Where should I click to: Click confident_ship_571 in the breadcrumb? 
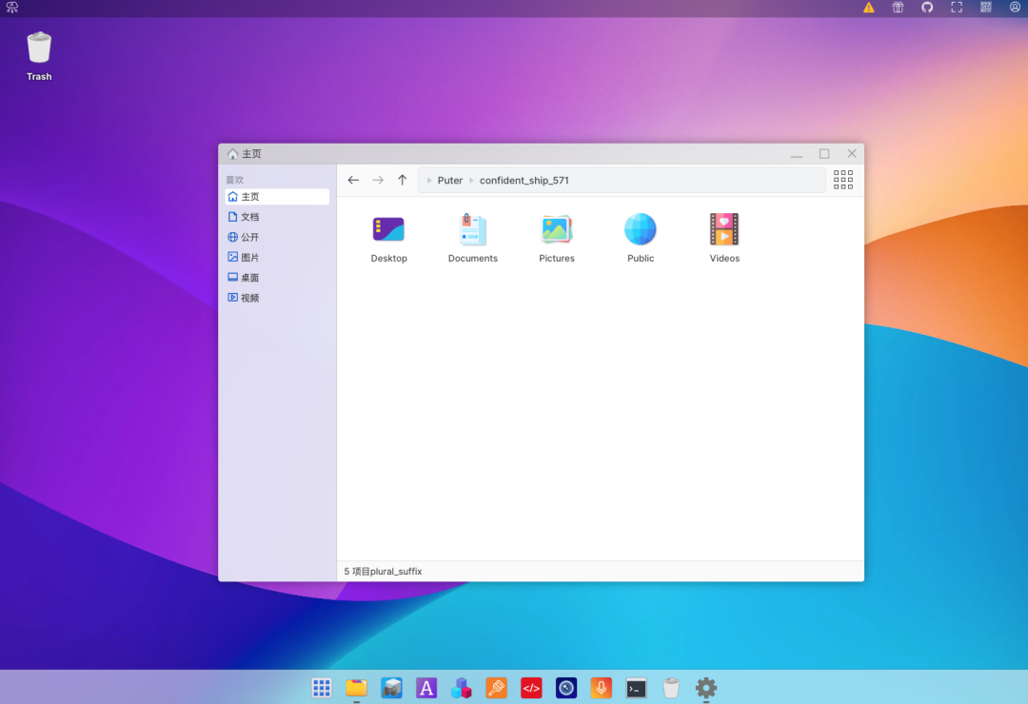point(524,180)
